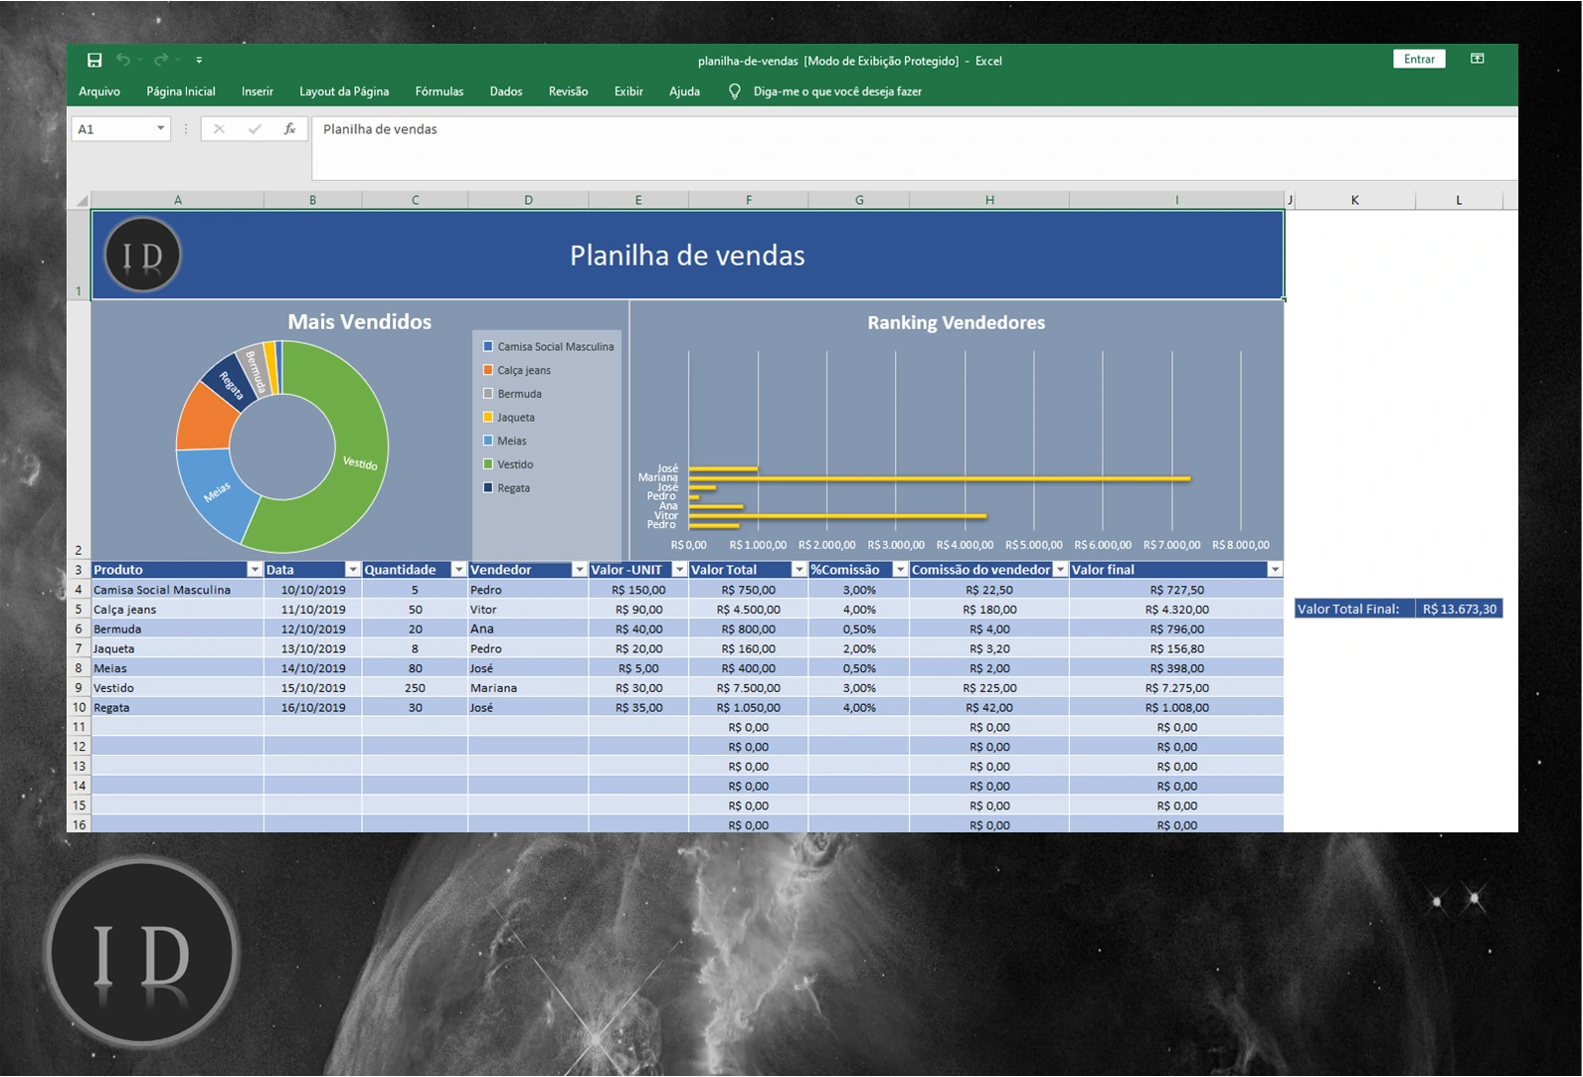Open the Fórmulas ribbon tab
The width and height of the screenshot is (1583, 1077).
click(x=439, y=91)
